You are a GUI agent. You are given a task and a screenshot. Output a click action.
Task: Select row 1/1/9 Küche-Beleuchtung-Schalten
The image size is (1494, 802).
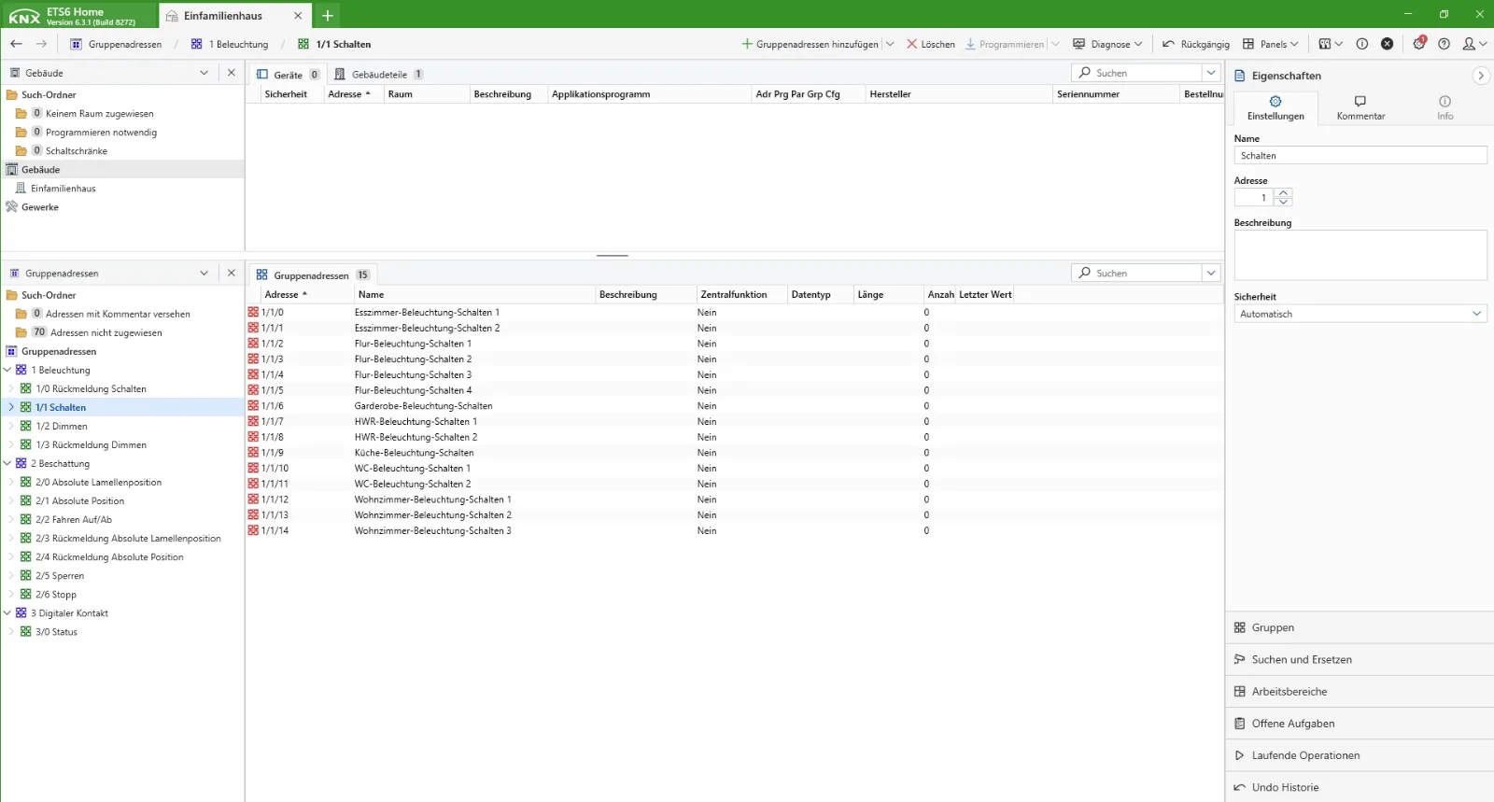[734, 453]
